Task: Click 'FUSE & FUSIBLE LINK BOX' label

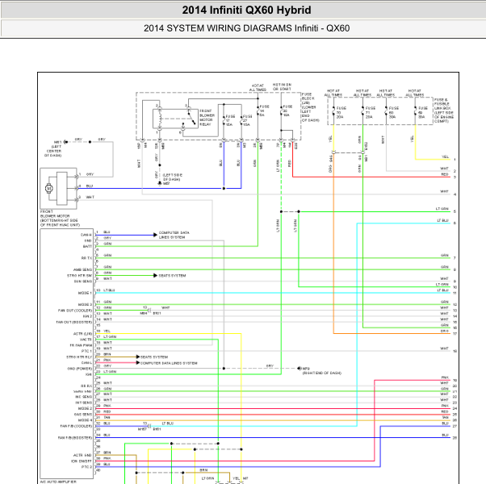Action: 444,111
